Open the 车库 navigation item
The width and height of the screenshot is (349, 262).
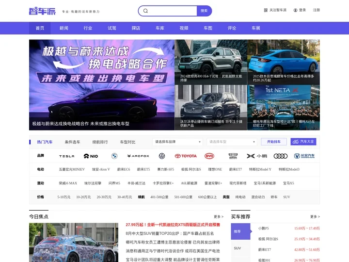(160, 28)
